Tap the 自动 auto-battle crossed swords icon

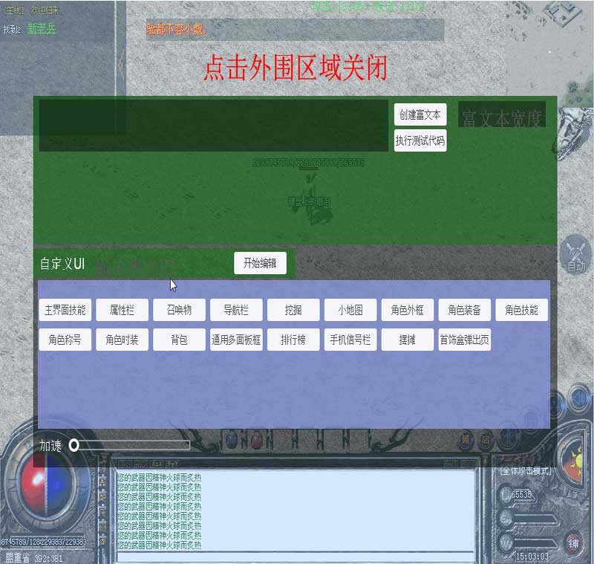(x=575, y=254)
